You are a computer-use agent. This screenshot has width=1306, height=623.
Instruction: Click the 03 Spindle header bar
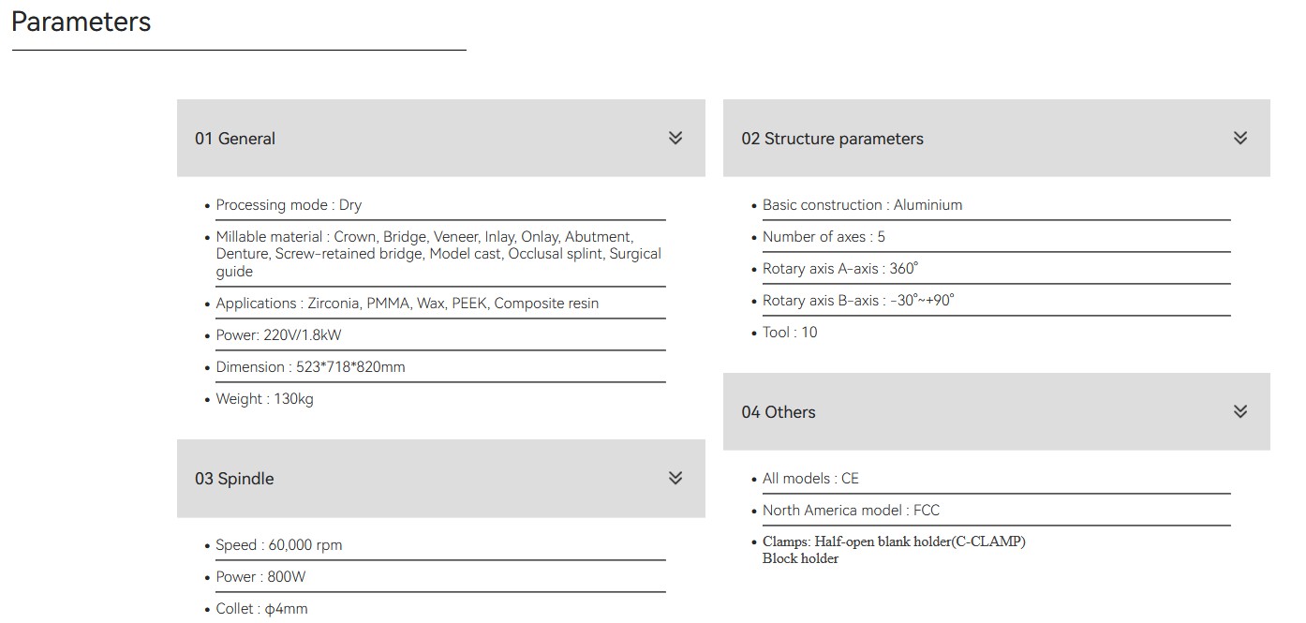422,479
